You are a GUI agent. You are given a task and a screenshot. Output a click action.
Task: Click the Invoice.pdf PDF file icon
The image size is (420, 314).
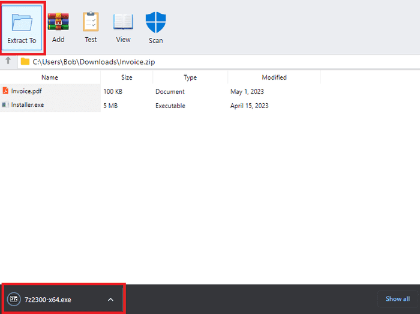tap(5, 91)
